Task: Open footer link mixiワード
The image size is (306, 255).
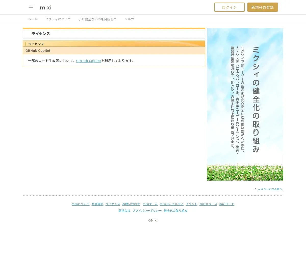Action: (x=227, y=204)
